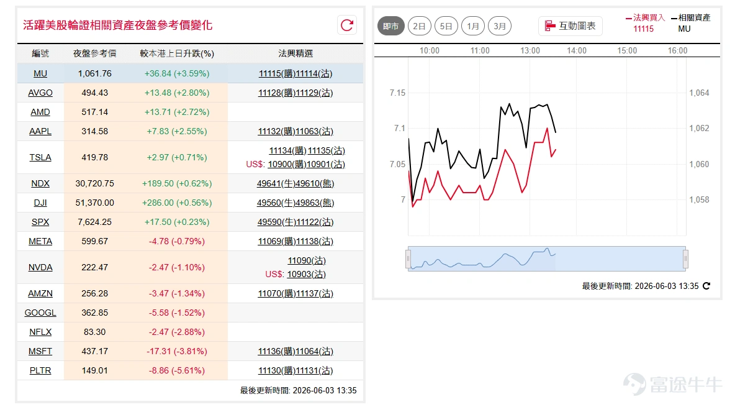Click the 較本港上日升跌(%) column header
This screenshot has width=735, height=407.
tap(177, 53)
